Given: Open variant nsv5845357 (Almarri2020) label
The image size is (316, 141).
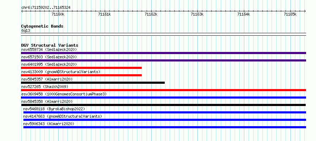Looking at the screenshot, I should 47,79.
